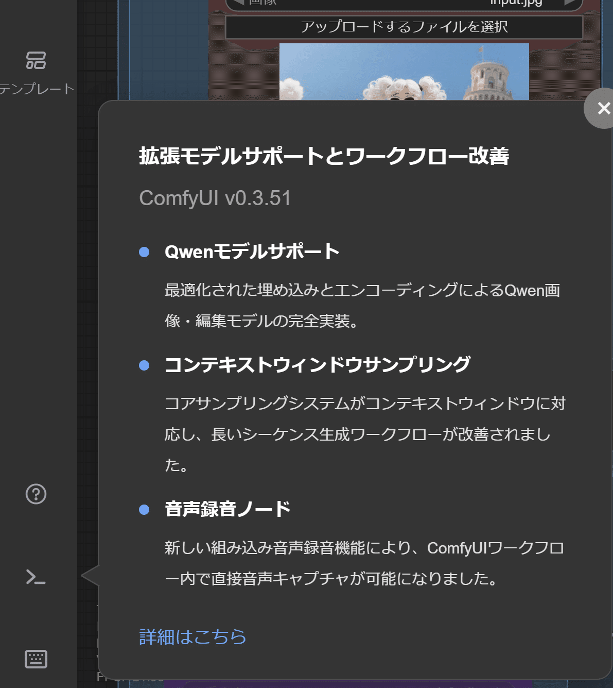Click the 拡張モデルサポートとワークフロー改善 heading
Image resolution: width=613 pixels, height=688 pixels.
point(324,156)
